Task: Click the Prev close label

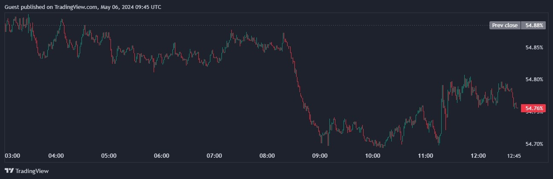Action: click(505, 26)
